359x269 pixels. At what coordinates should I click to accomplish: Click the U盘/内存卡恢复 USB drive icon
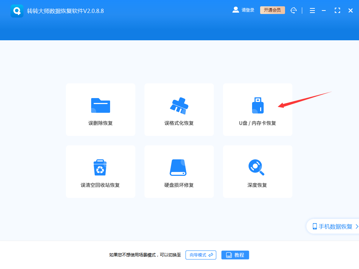coord(257,105)
